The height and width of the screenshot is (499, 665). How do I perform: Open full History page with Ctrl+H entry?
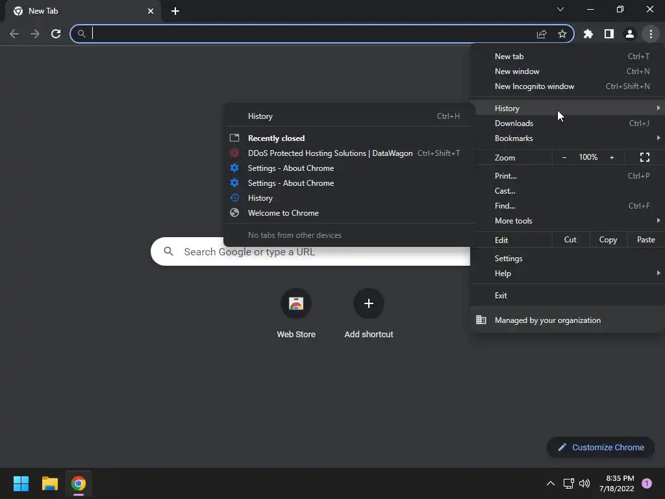pyautogui.click(x=348, y=116)
